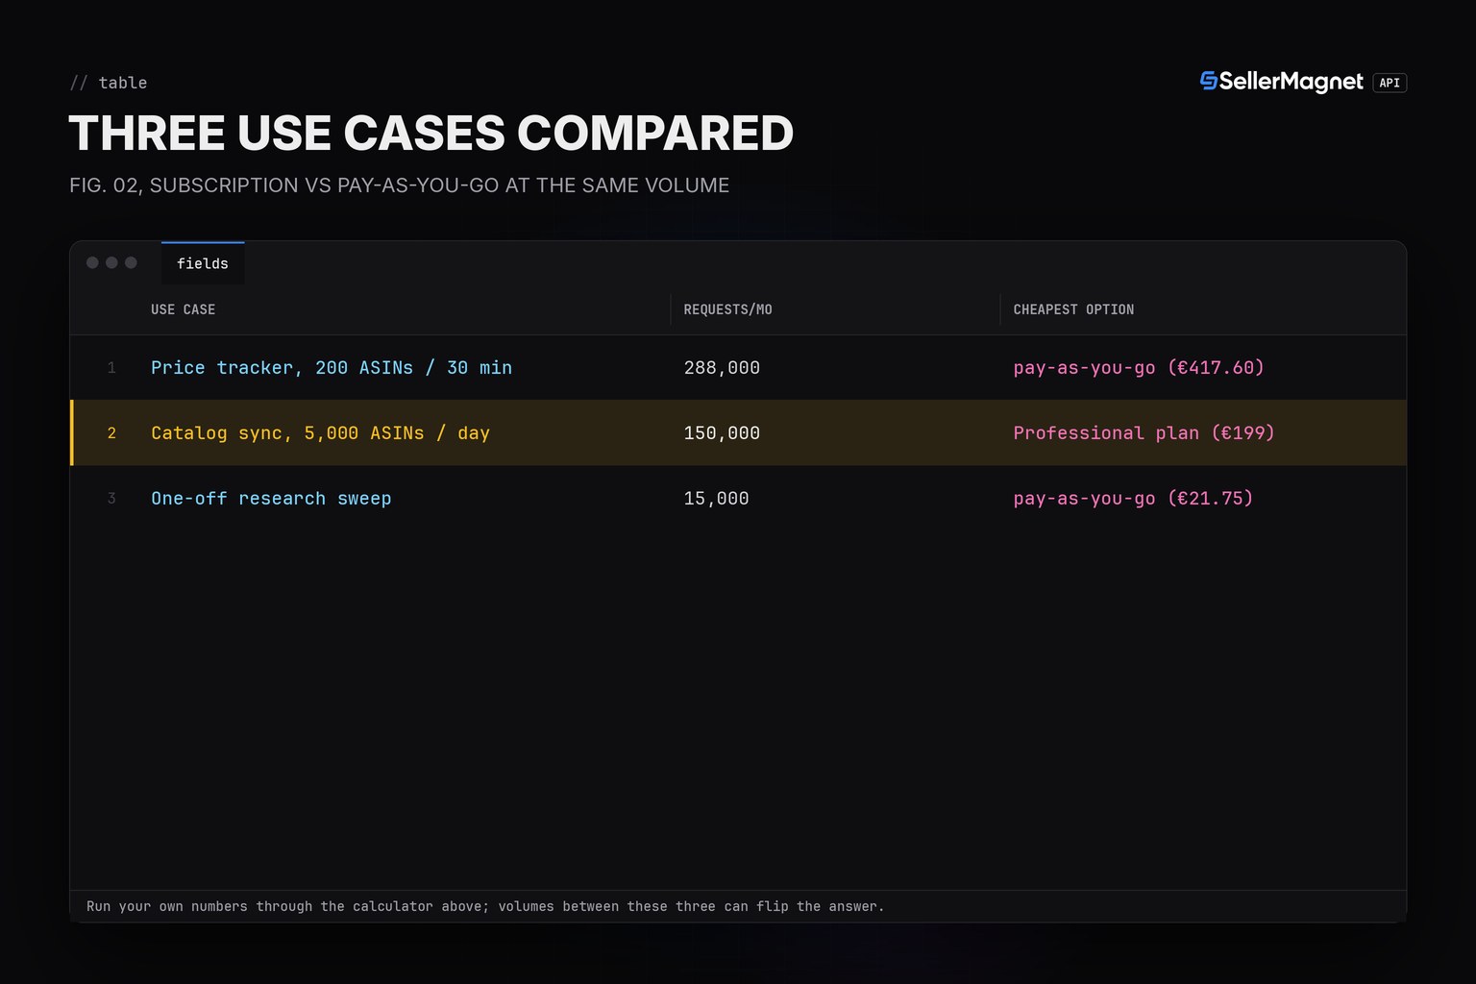The width and height of the screenshot is (1476, 984).
Task: Click the USE CASE column header
Action: [183, 309]
